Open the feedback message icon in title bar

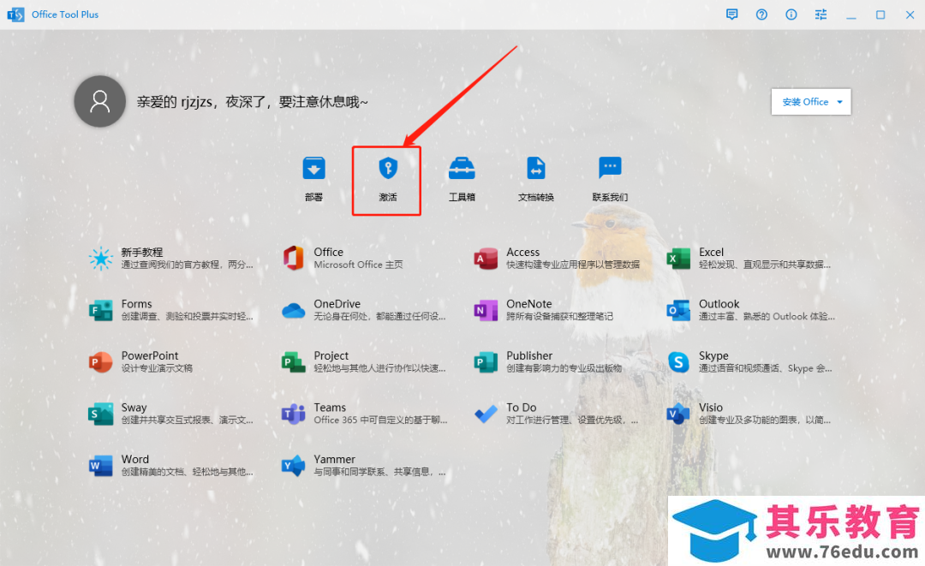pyautogui.click(x=732, y=15)
